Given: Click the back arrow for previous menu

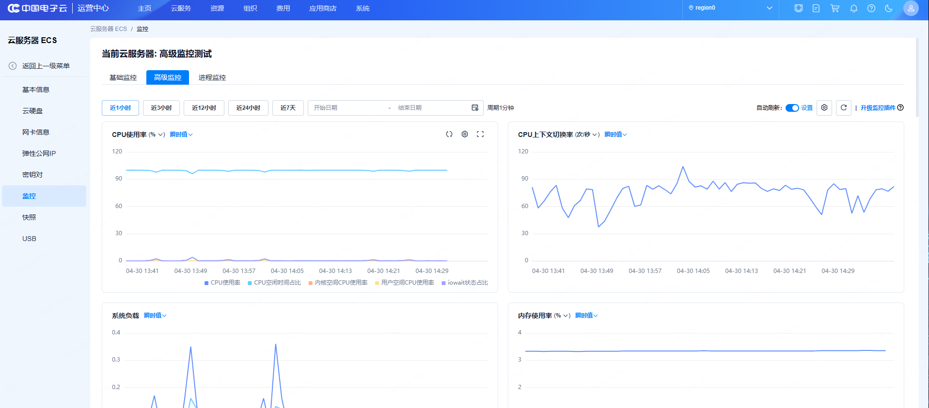Looking at the screenshot, I should 13,66.
